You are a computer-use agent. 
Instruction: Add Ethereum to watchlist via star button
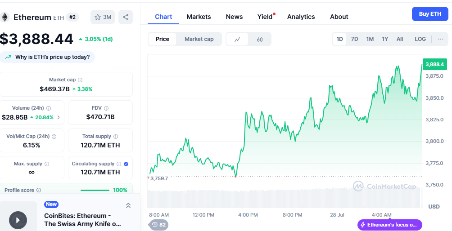pos(103,17)
